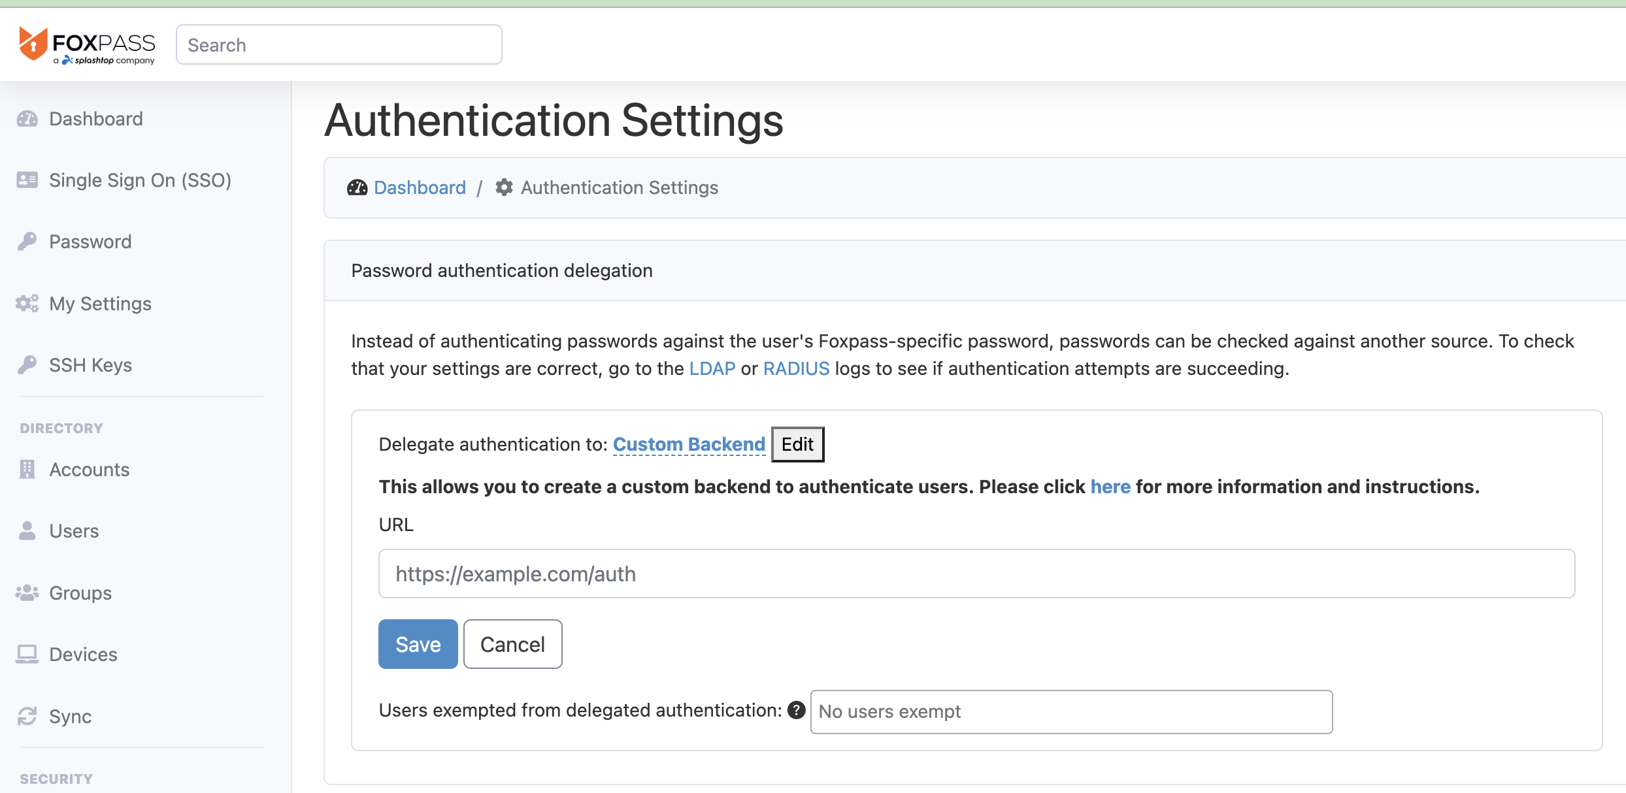Click the Edit button next to Custom Backend
The width and height of the screenshot is (1626, 793).
(x=797, y=444)
